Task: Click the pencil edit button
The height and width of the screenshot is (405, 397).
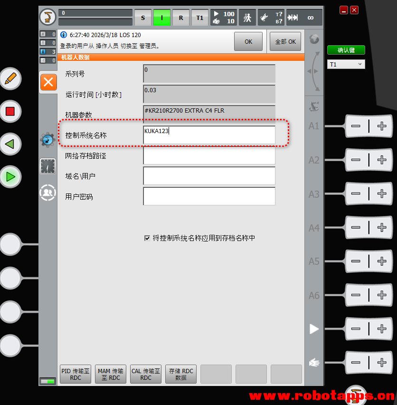Action: 10,78
